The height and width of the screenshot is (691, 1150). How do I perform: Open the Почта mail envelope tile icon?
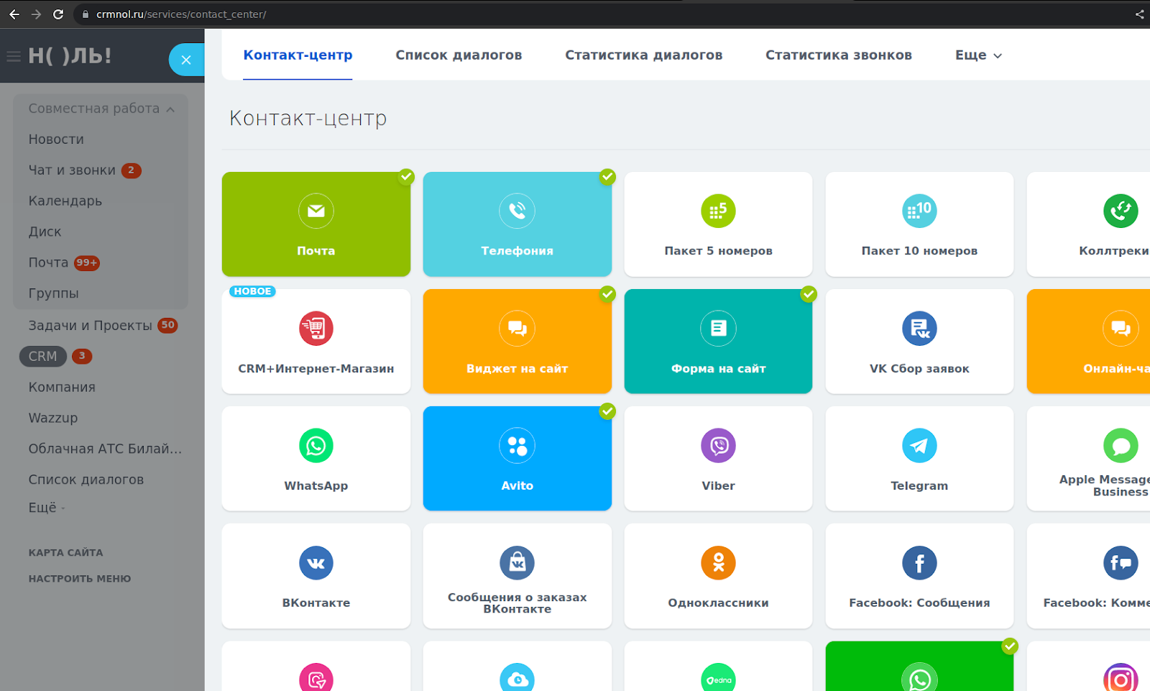coord(316,211)
